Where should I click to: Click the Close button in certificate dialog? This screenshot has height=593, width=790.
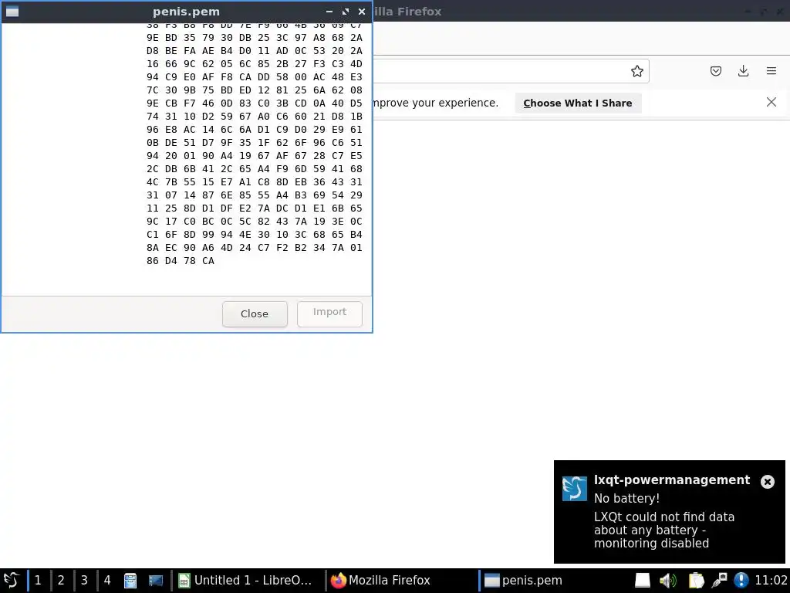click(255, 313)
